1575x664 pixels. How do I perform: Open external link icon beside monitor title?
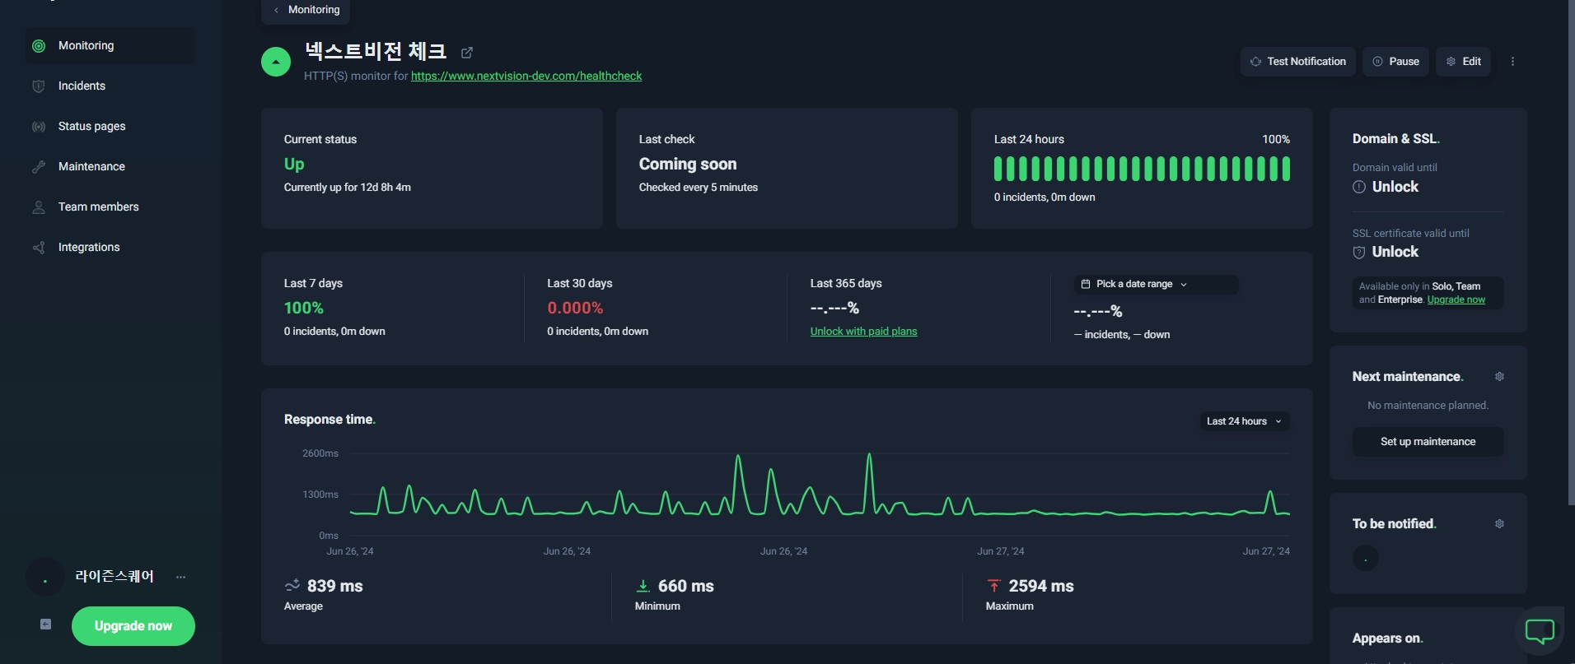click(467, 53)
